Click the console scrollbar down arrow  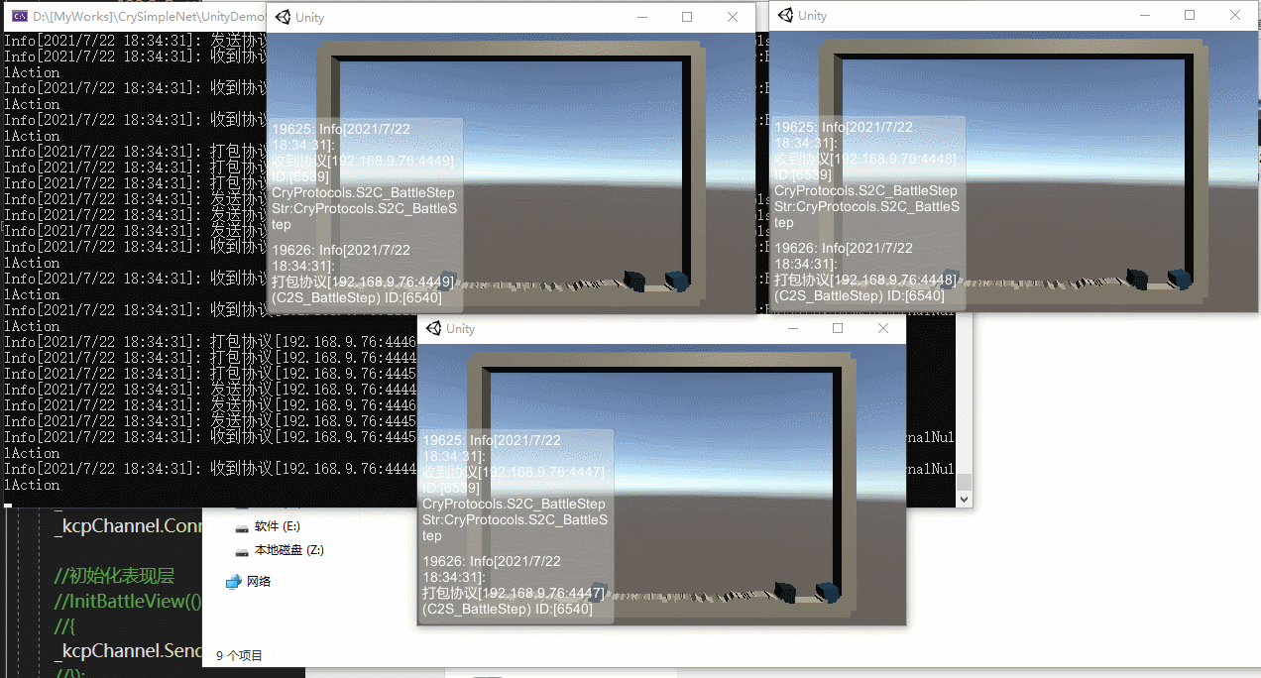click(x=964, y=500)
